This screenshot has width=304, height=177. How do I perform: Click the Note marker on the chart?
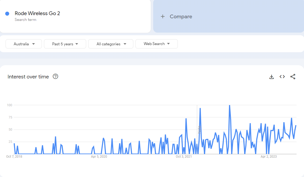199,130
